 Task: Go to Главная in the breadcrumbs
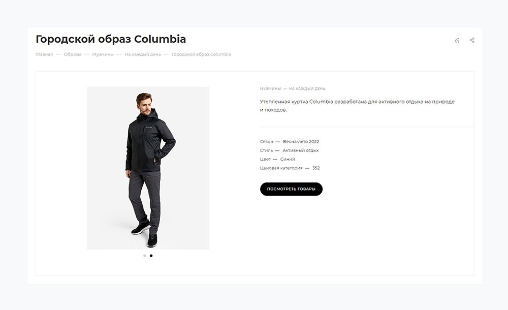44,54
